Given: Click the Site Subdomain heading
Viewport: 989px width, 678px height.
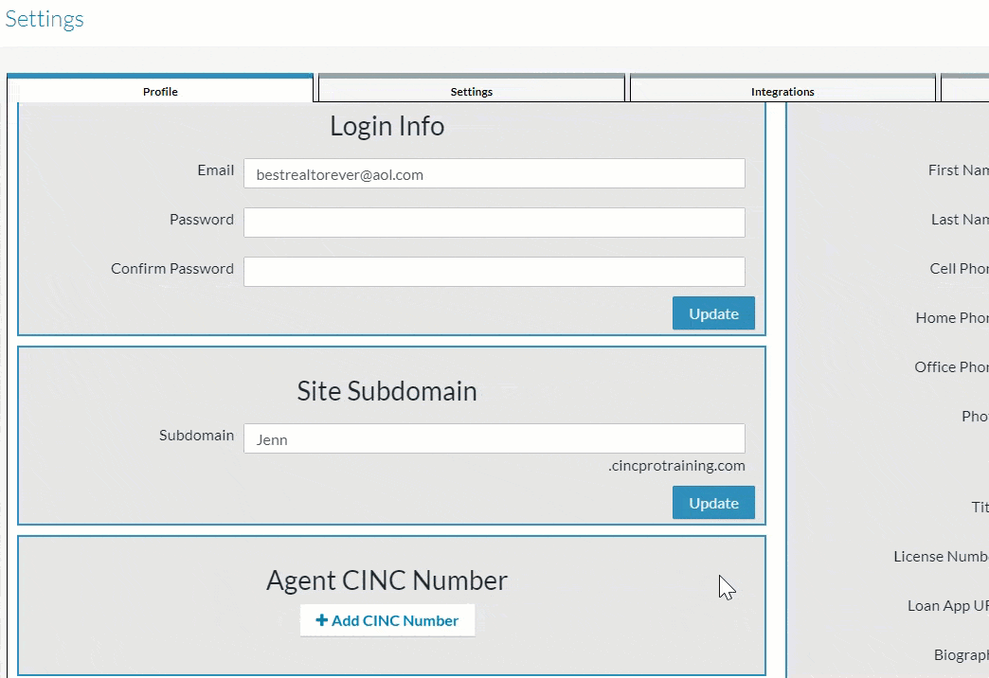Looking at the screenshot, I should [387, 391].
